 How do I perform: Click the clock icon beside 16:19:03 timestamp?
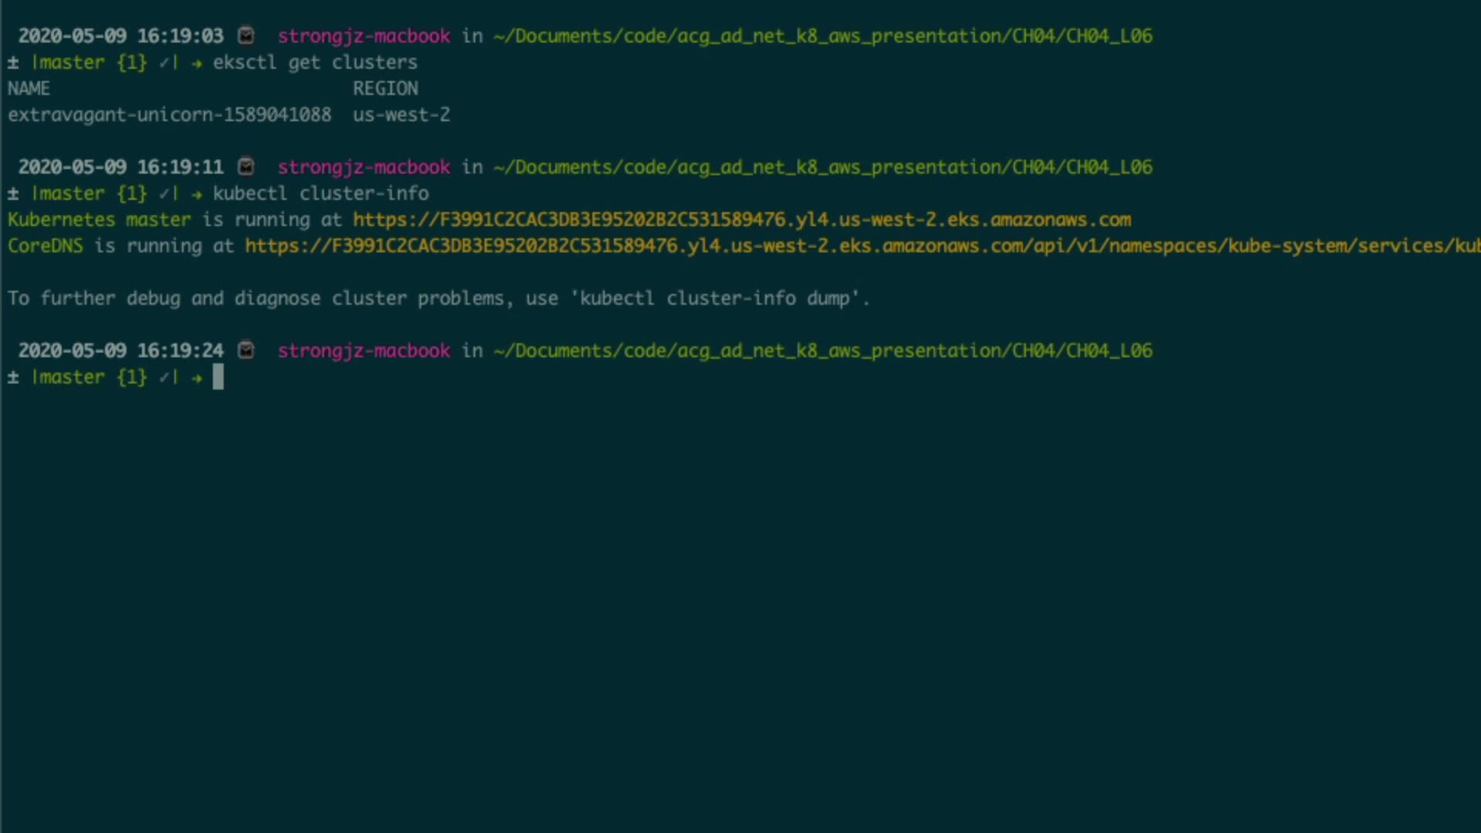(x=246, y=35)
